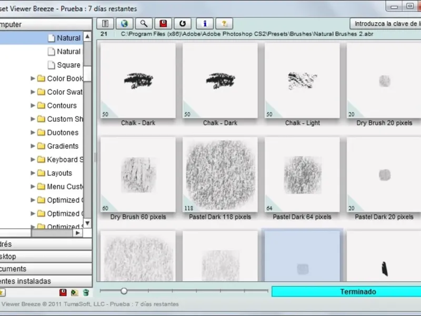The image size is (421, 316).
Task: Select the Square brush file in tree
Action: (x=68, y=65)
